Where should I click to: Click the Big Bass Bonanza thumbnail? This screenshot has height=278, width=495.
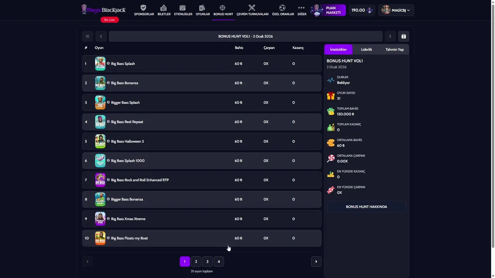point(100,83)
